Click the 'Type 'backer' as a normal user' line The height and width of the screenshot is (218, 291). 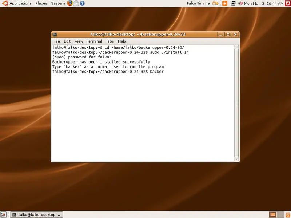(x=108, y=67)
